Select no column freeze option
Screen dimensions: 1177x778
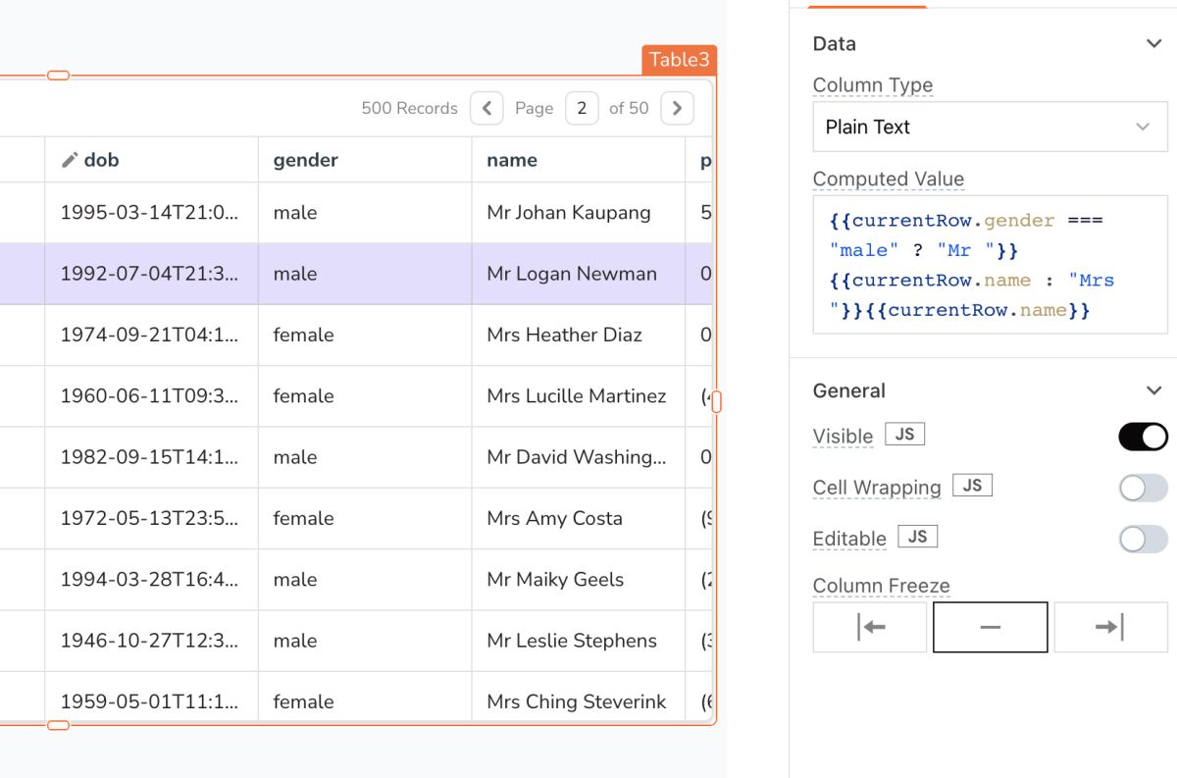click(990, 627)
